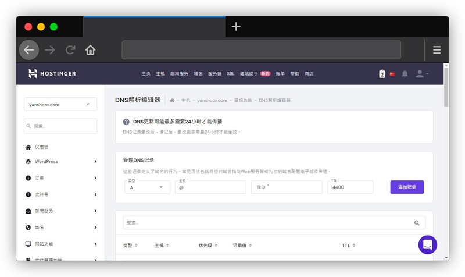This screenshot has width=465, height=277.
Task: Click the 添加记录 button
Action: [407, 187]
